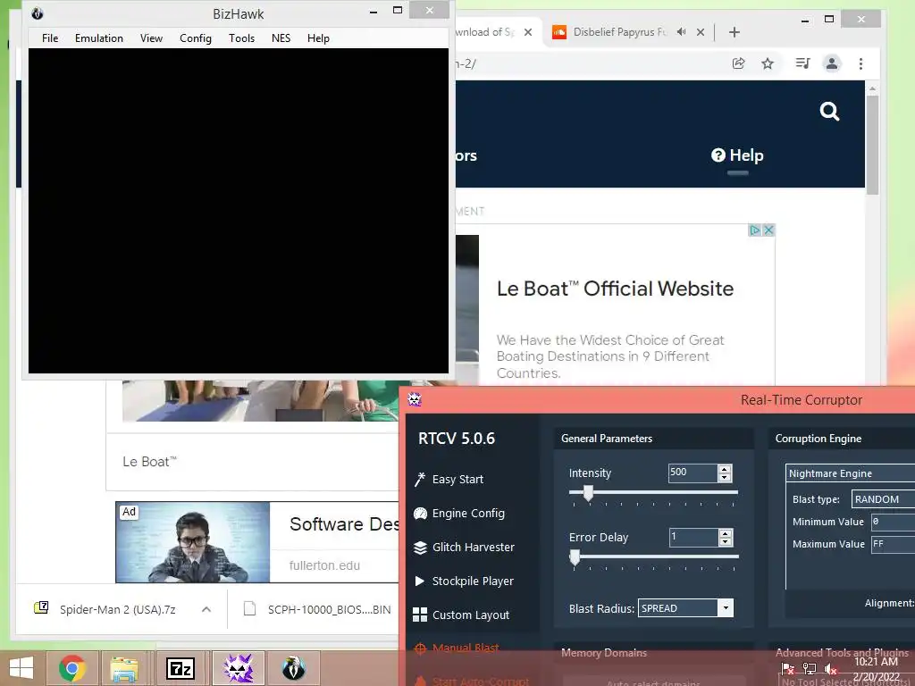915x686 pixels.
Task: Switch to the Disbelief Papyrus browser tab
Action: (619, 32)
